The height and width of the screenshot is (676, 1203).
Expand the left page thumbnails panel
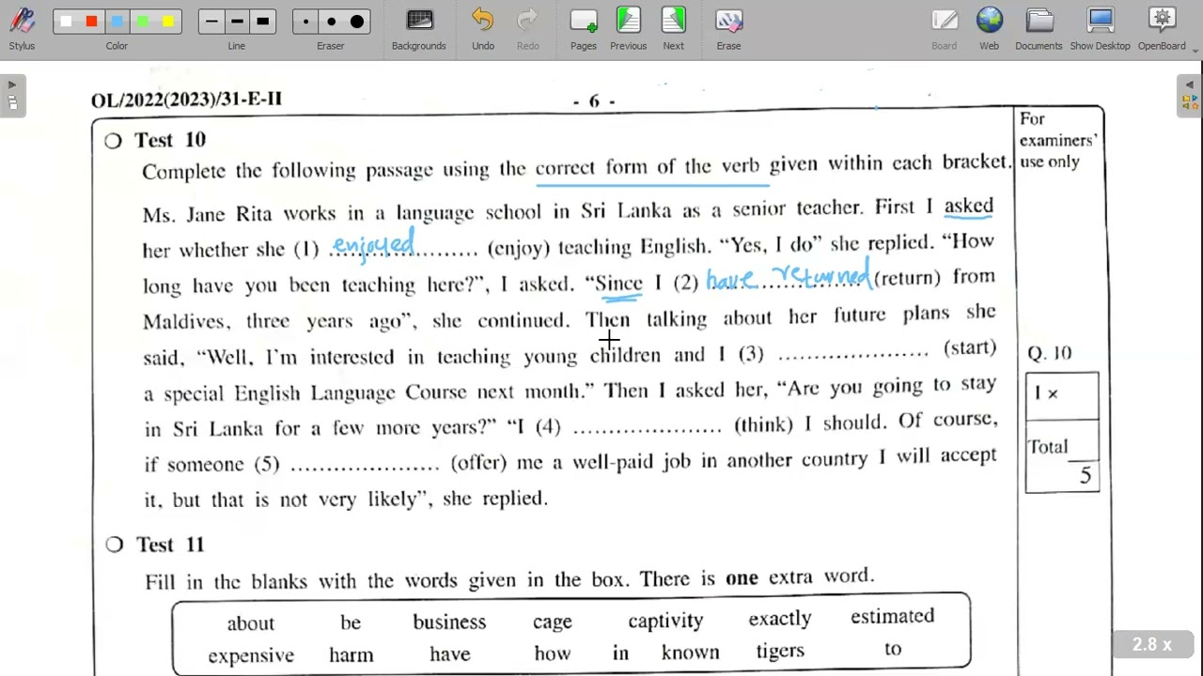pos(12,95)
